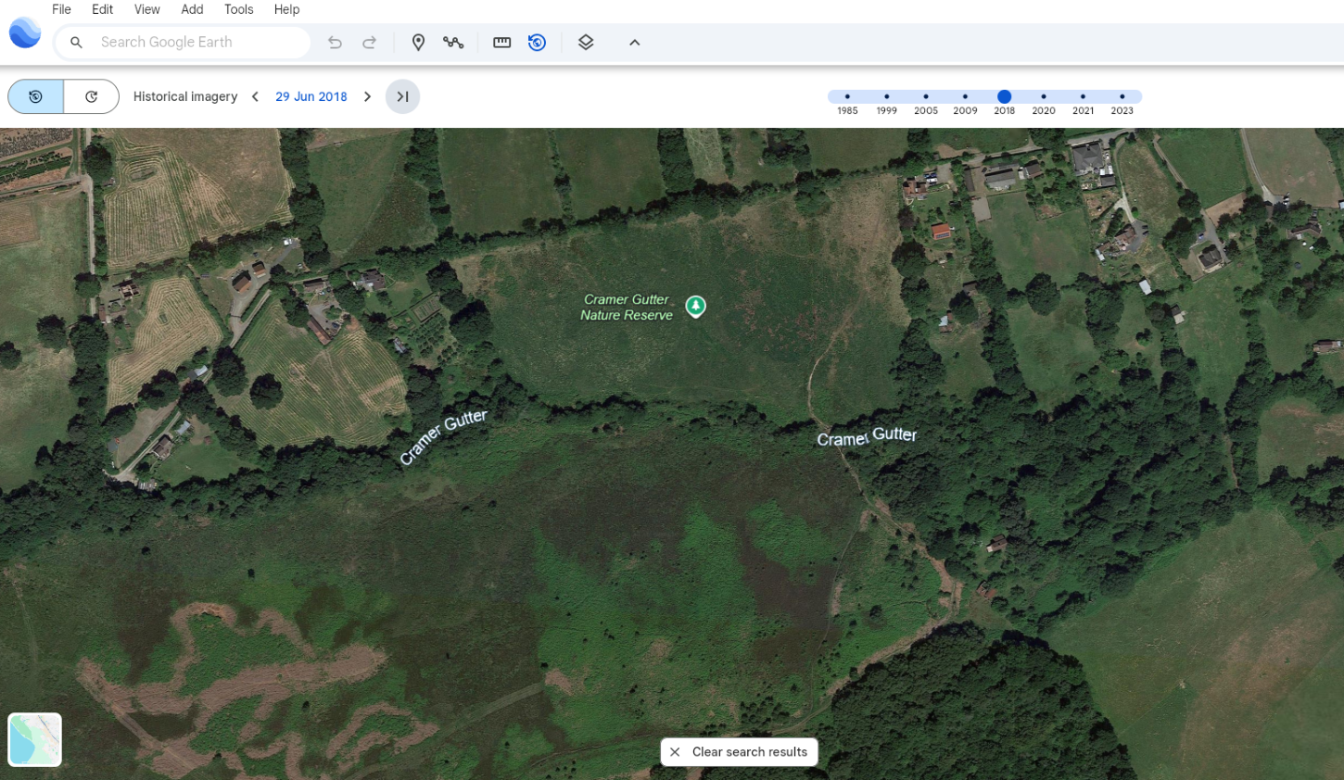Click the Redo arrow icon
Screen dimensions: 1344x780
369,43
